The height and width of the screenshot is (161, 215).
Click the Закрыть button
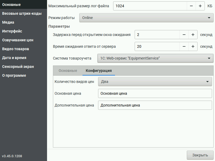click(200, 155)
